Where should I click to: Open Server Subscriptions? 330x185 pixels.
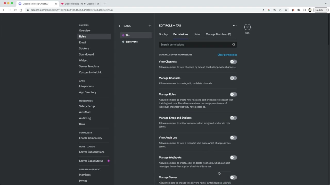coord(94,152)
